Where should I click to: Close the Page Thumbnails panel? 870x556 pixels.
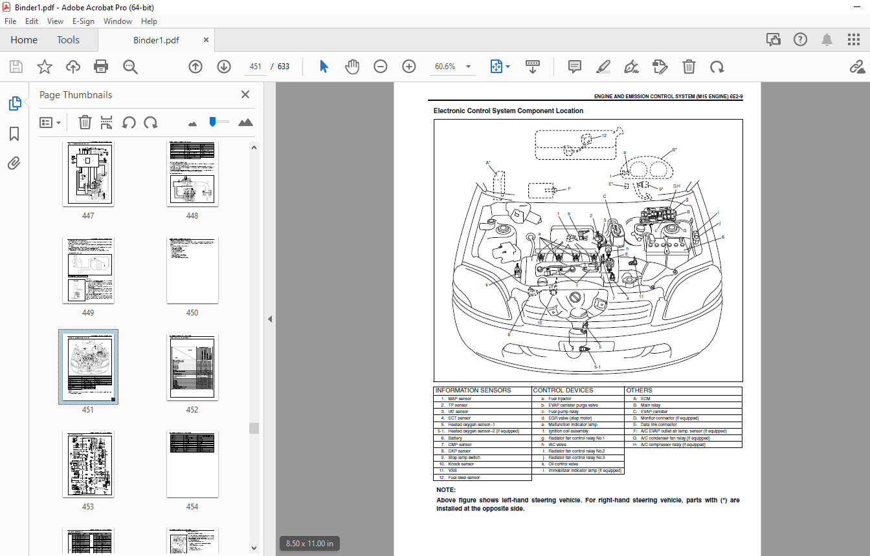pyautogui.click(x=245, y=94)
